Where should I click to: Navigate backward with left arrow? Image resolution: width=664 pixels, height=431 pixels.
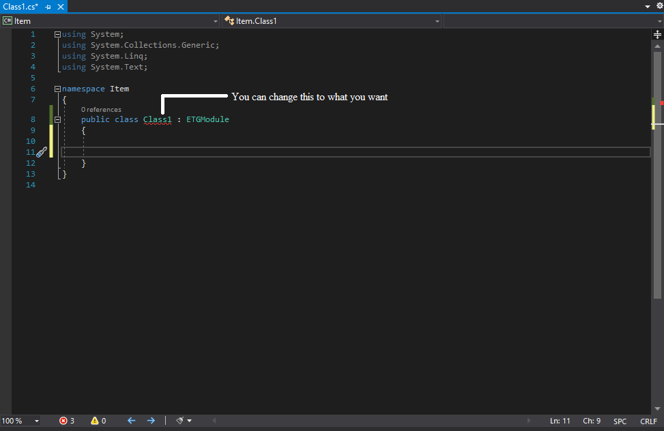(131, 420)
